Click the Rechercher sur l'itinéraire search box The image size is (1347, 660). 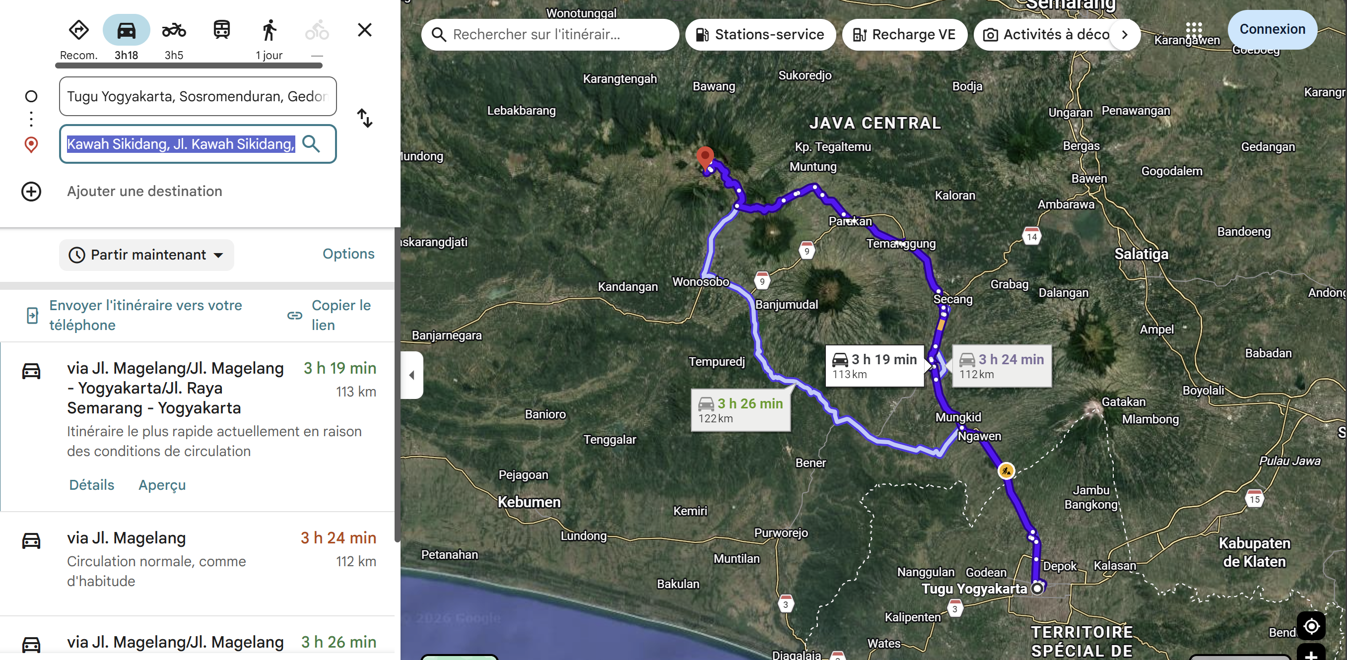(549, 35)
